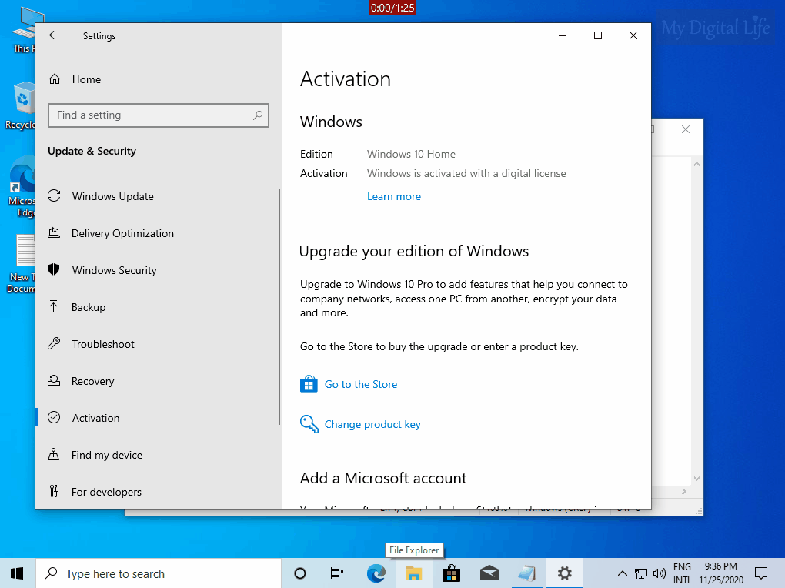This screenshot has width=785, height=588.
Task: Open Find my device settings
Action: [95, 455]
